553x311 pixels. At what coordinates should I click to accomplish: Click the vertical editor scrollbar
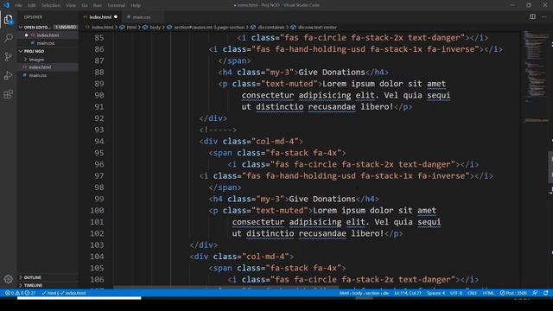coord(550,168)
